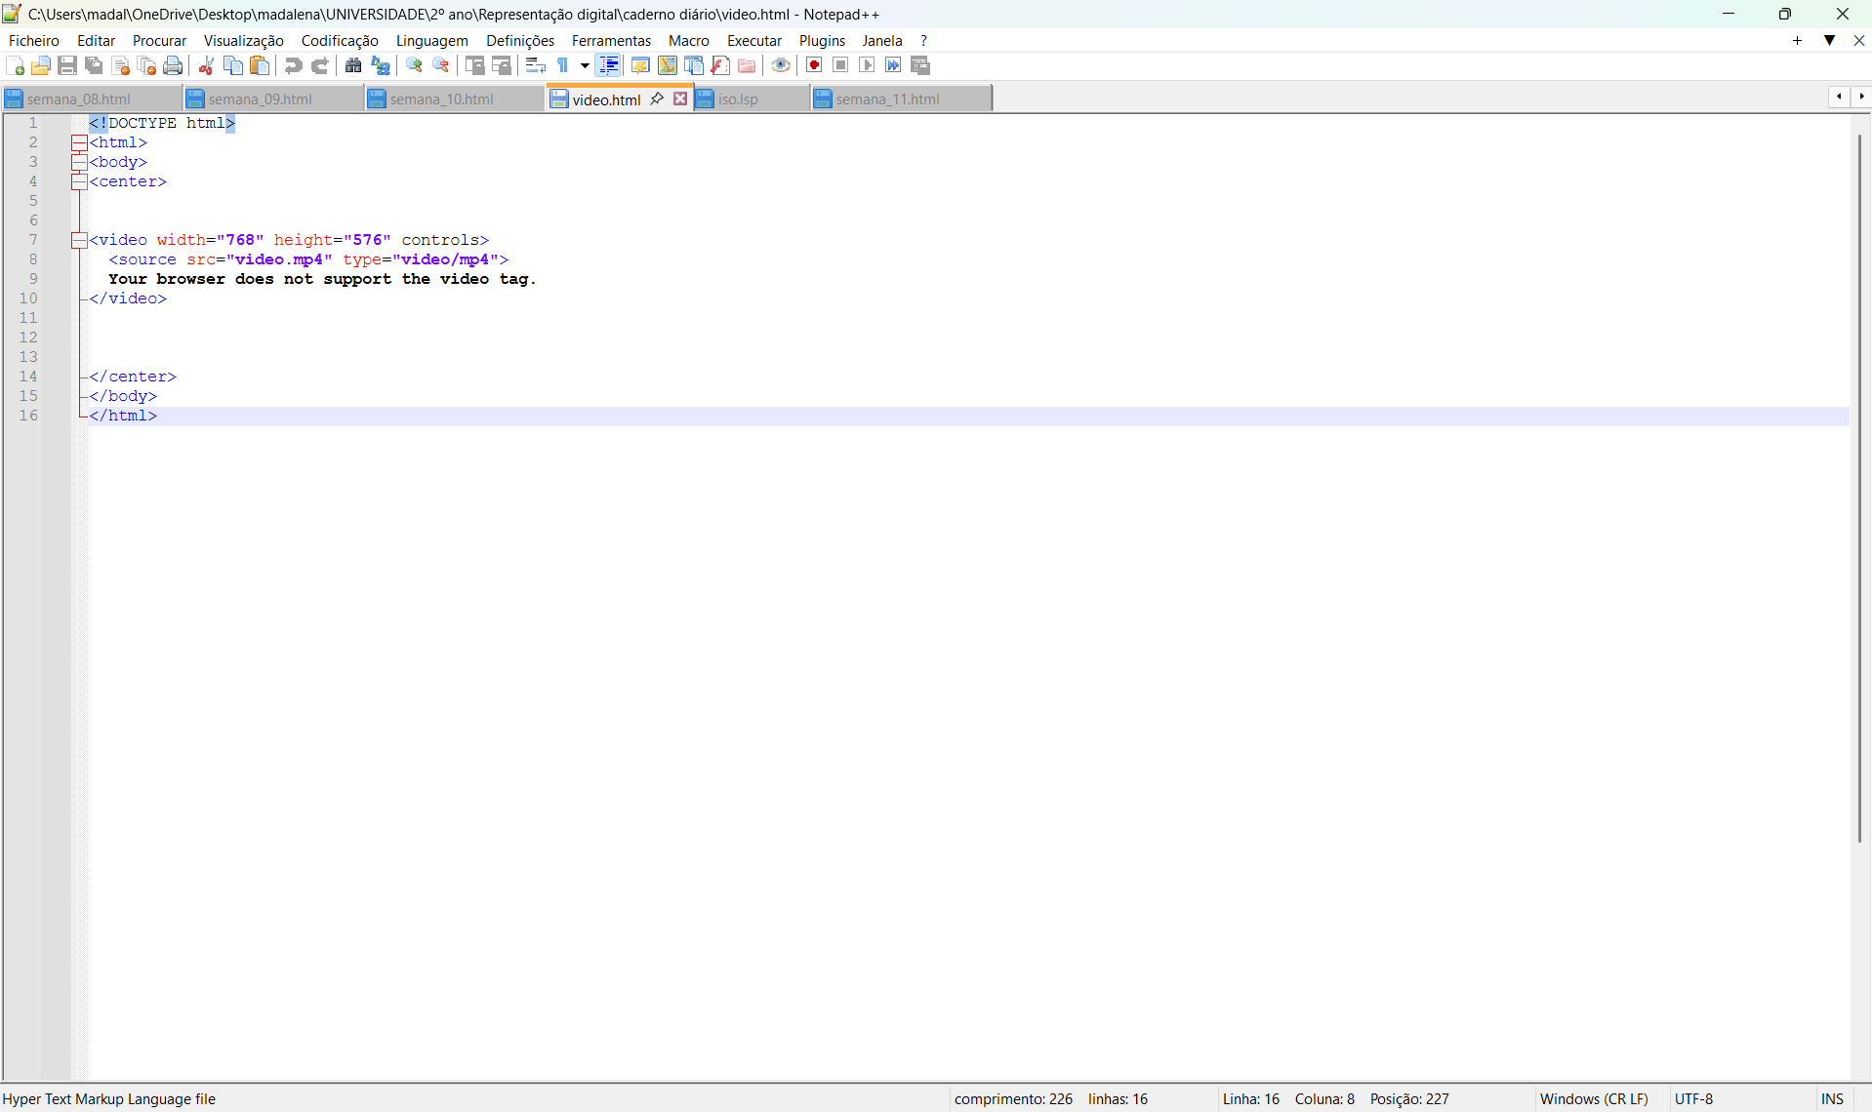Open the Linguagem menu
Viewport: 1872px width, 1112px height.
point(431,40)
